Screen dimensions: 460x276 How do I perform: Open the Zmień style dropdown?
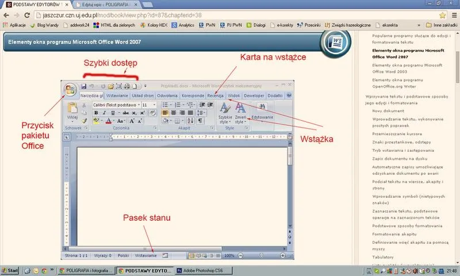pos(240,113)
